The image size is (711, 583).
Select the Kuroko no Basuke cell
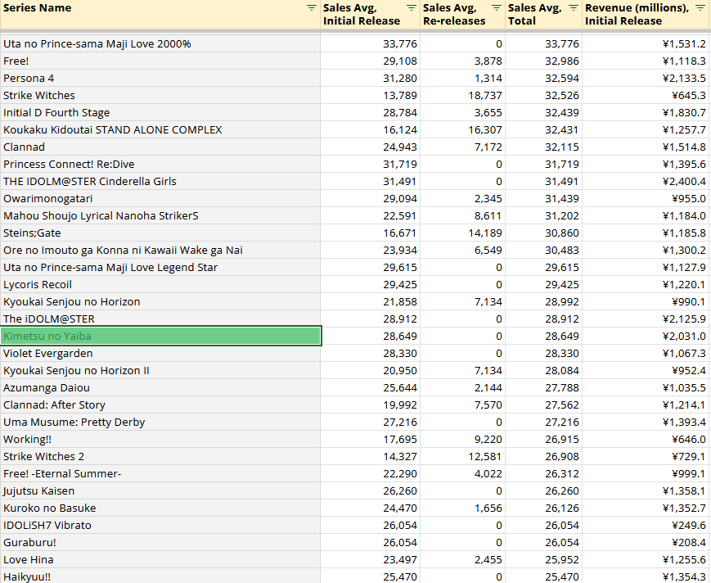pyautogui.click(x=160, y=508)
